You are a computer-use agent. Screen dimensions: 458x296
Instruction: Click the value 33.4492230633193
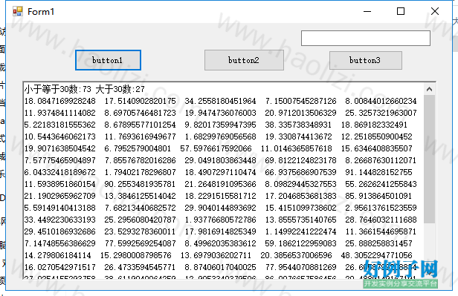point(60,220)
